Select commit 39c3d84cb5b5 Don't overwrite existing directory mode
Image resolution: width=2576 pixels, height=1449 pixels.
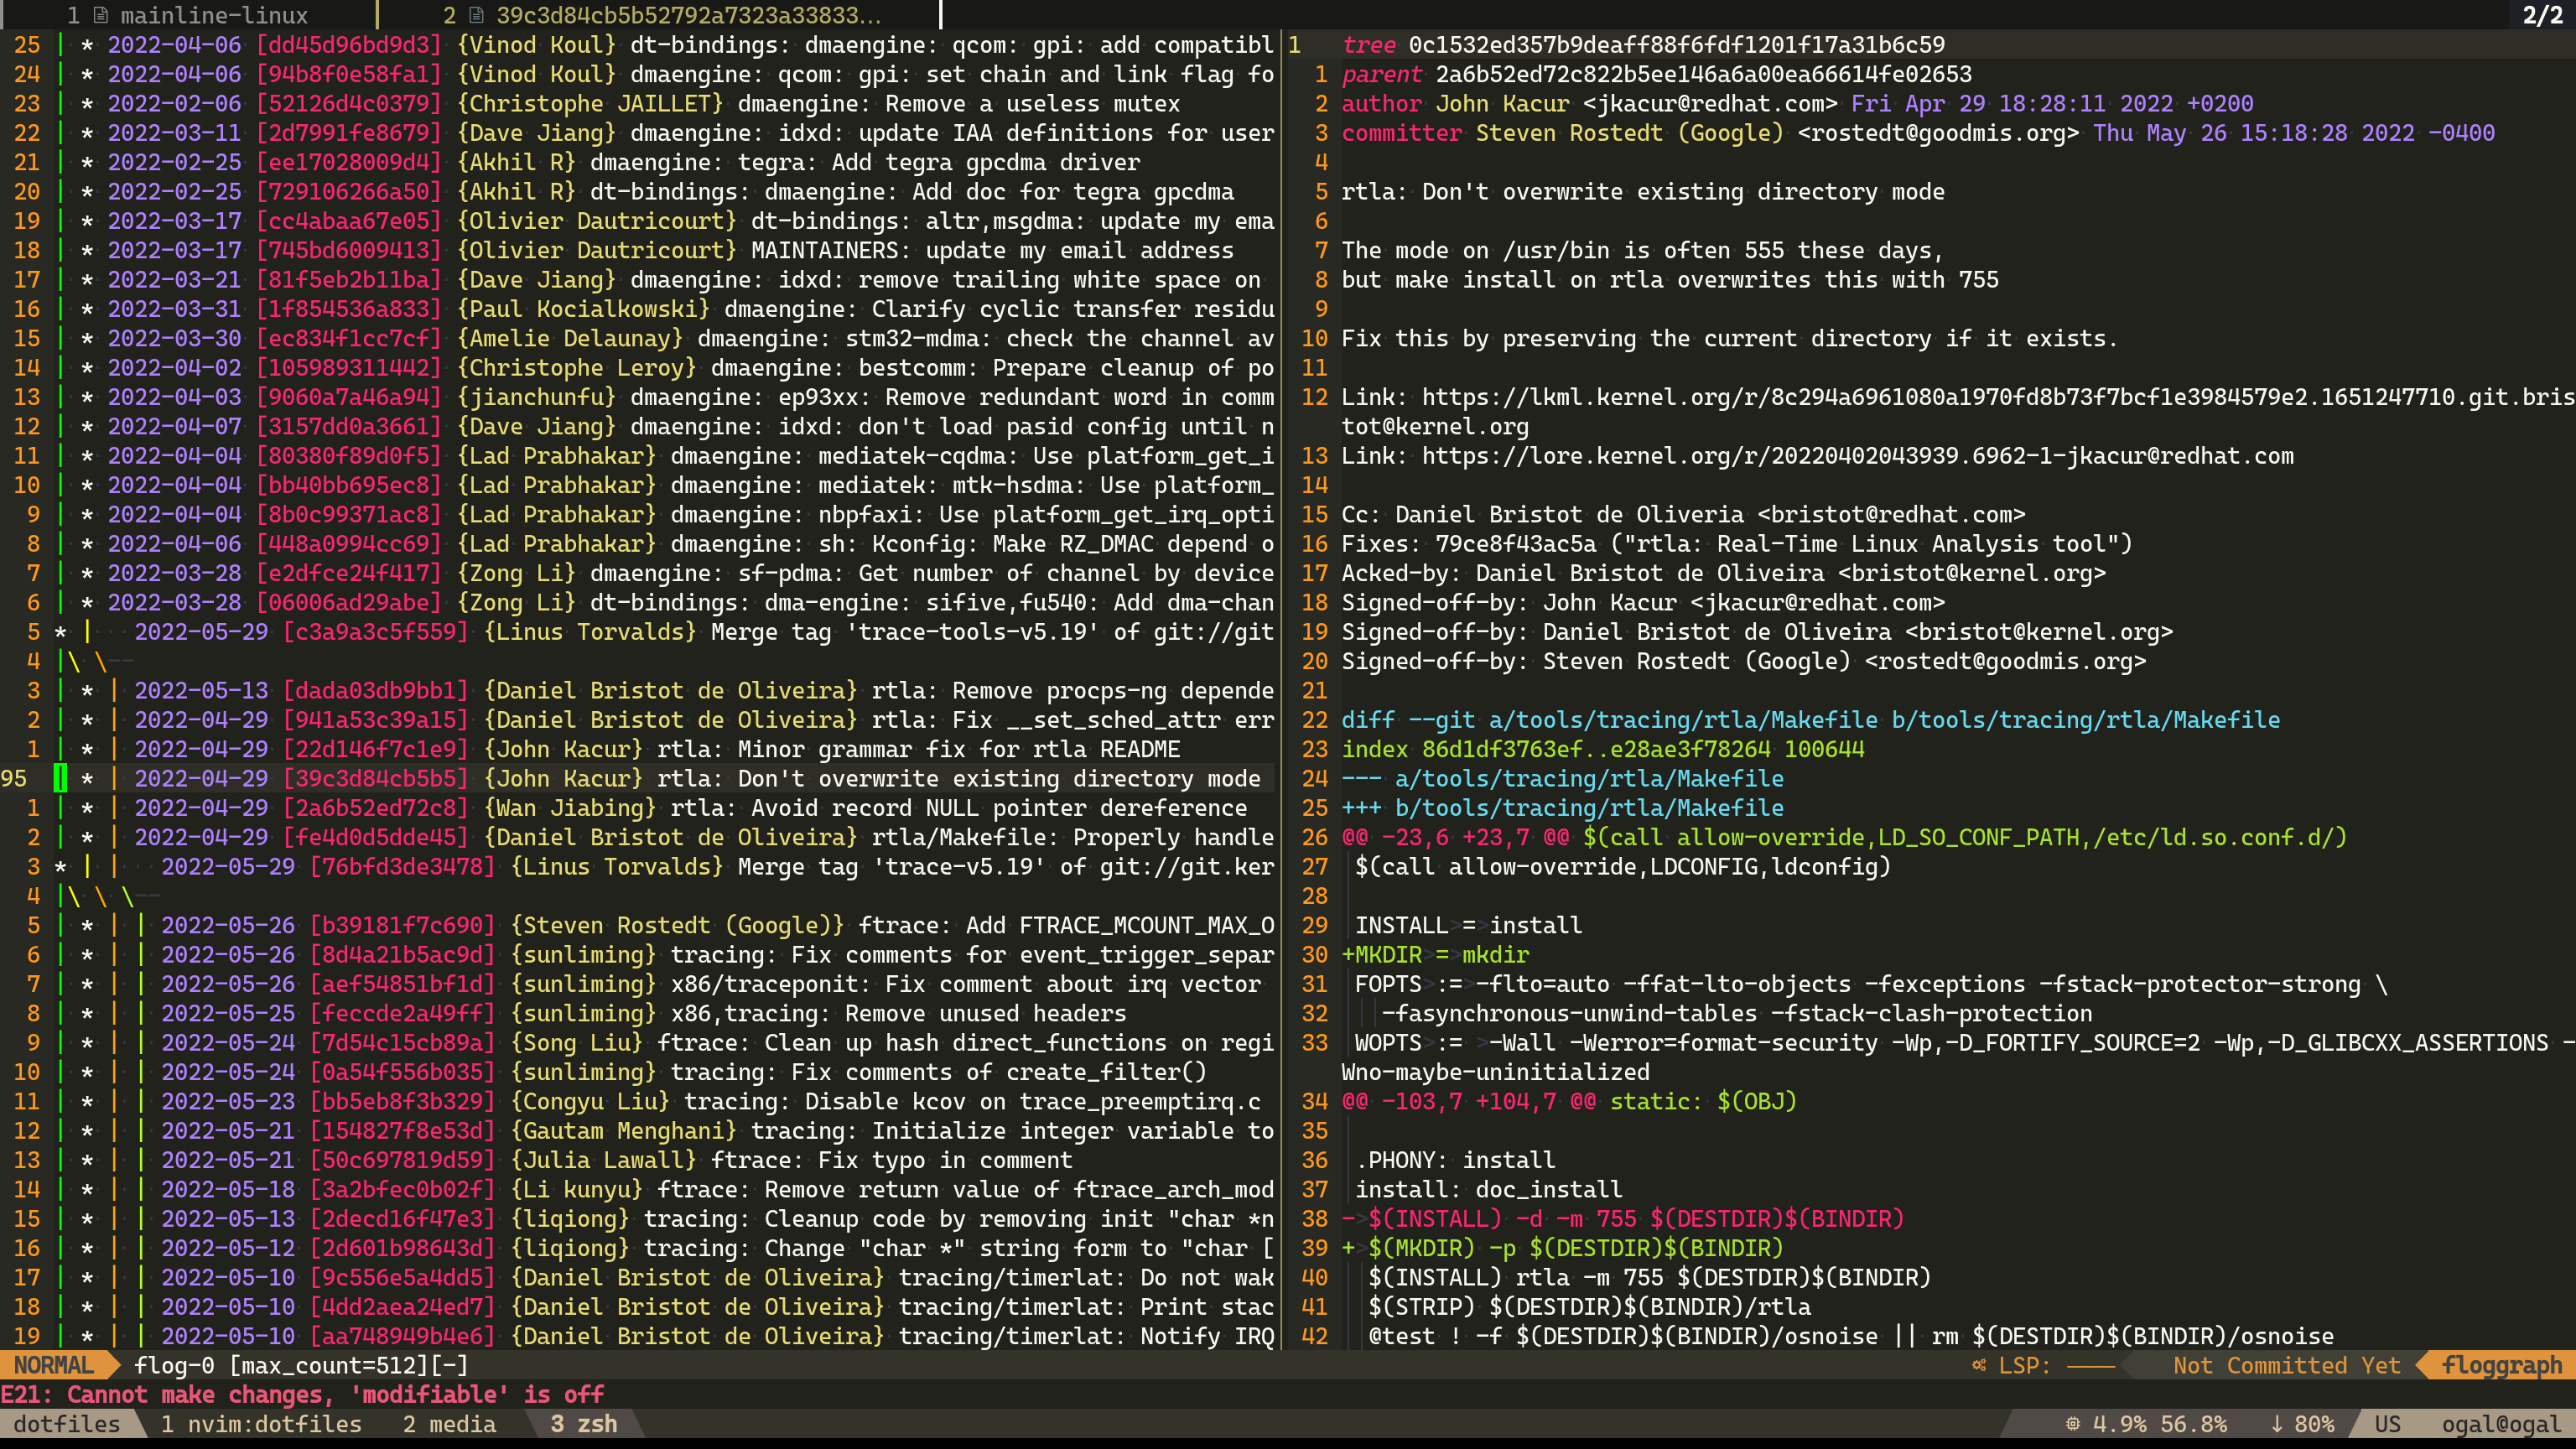[667, 778]
